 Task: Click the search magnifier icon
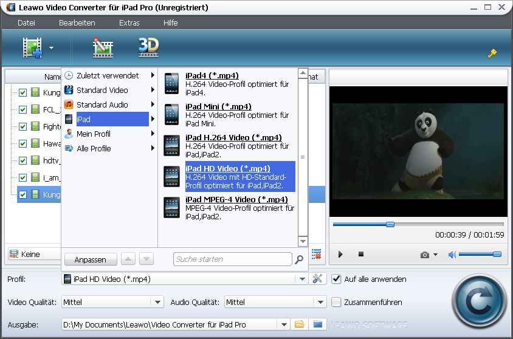click(299, 259)
